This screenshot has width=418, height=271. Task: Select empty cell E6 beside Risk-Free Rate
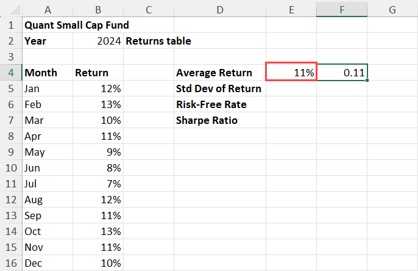click(x=291, y=104)
